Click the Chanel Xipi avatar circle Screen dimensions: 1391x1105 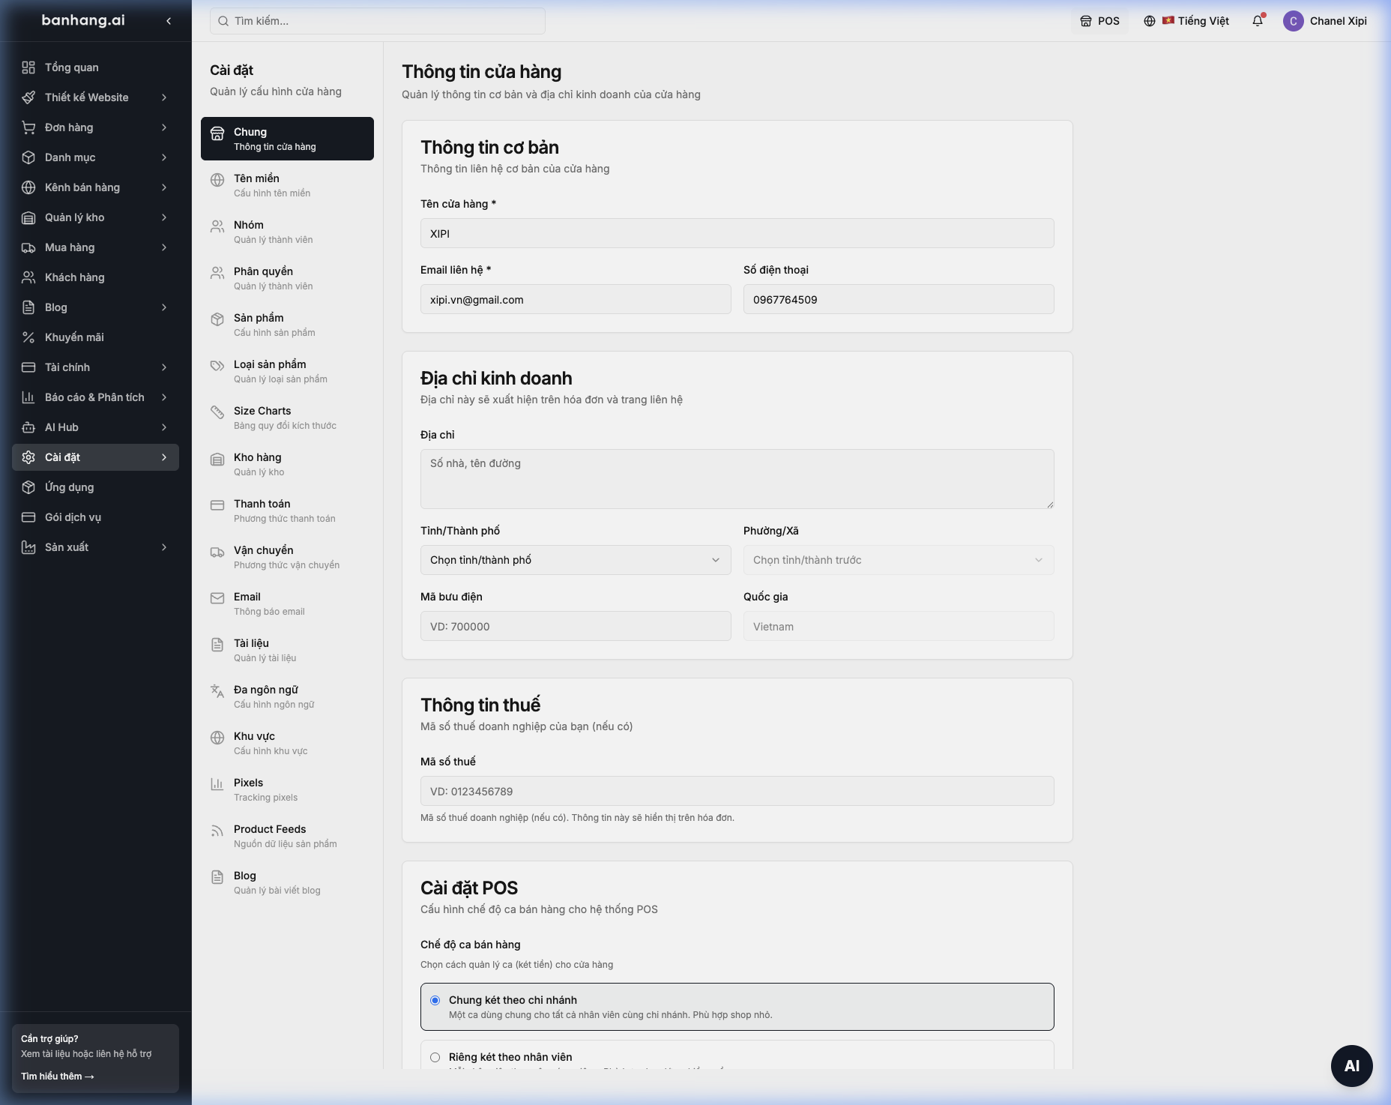1293,21
